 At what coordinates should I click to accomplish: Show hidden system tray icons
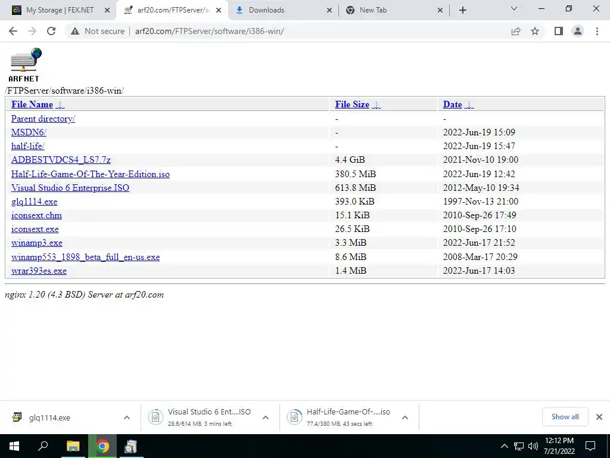click(x=504, y=446)
